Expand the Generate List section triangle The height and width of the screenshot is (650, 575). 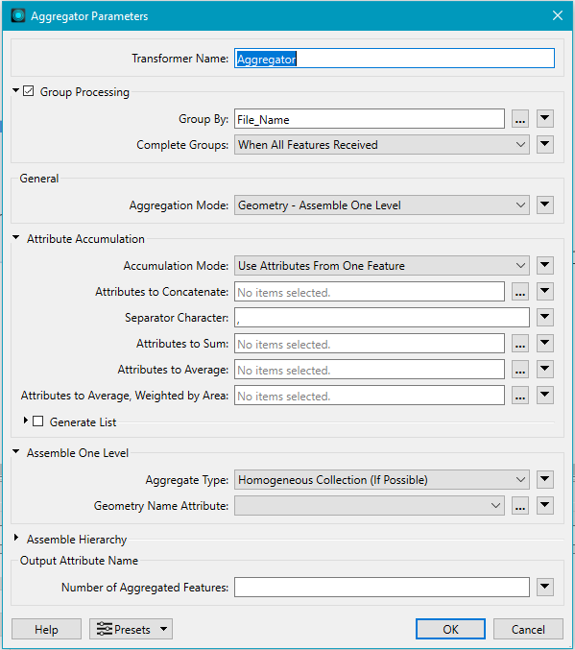tap(25, 421)
